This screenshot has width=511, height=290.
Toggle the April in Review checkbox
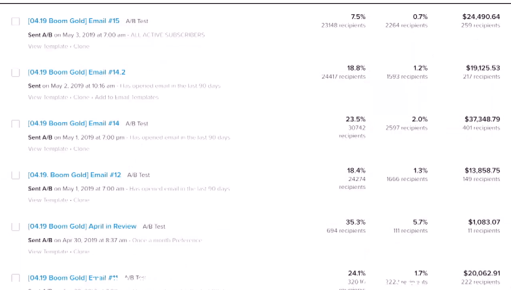click(x=15, y=226)
